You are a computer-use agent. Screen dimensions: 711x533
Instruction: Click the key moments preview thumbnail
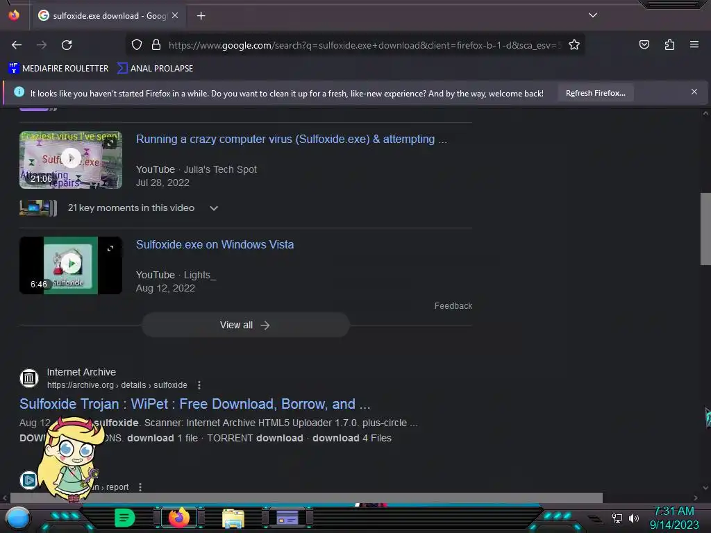coord(38,208)
